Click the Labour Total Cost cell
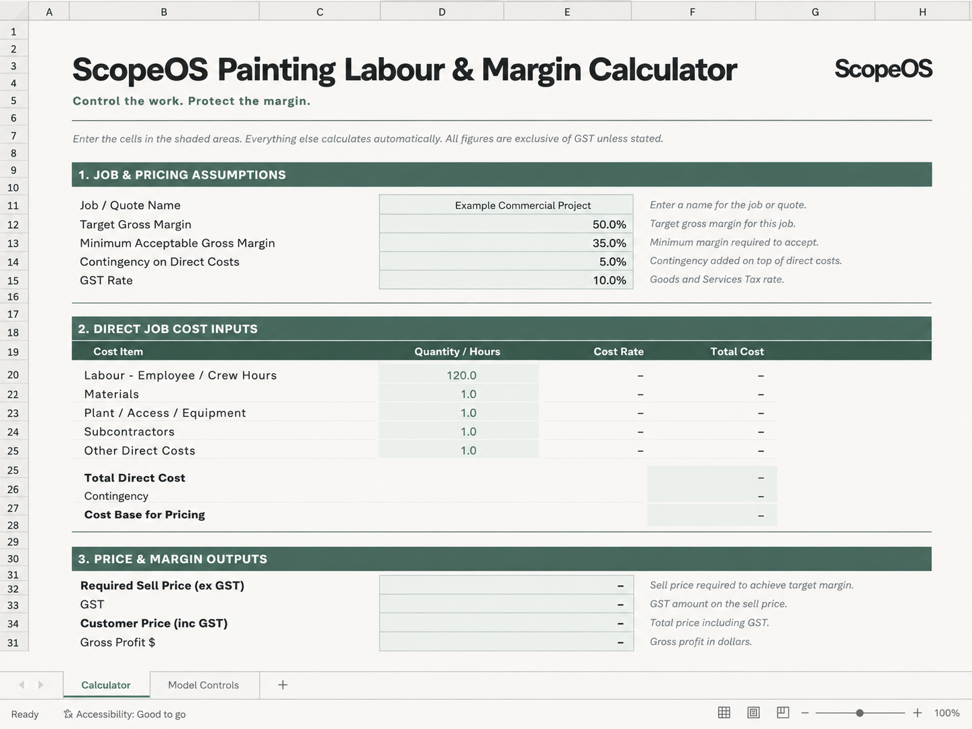972x729 pixels. pyautogui.click(x=712, y=375)
